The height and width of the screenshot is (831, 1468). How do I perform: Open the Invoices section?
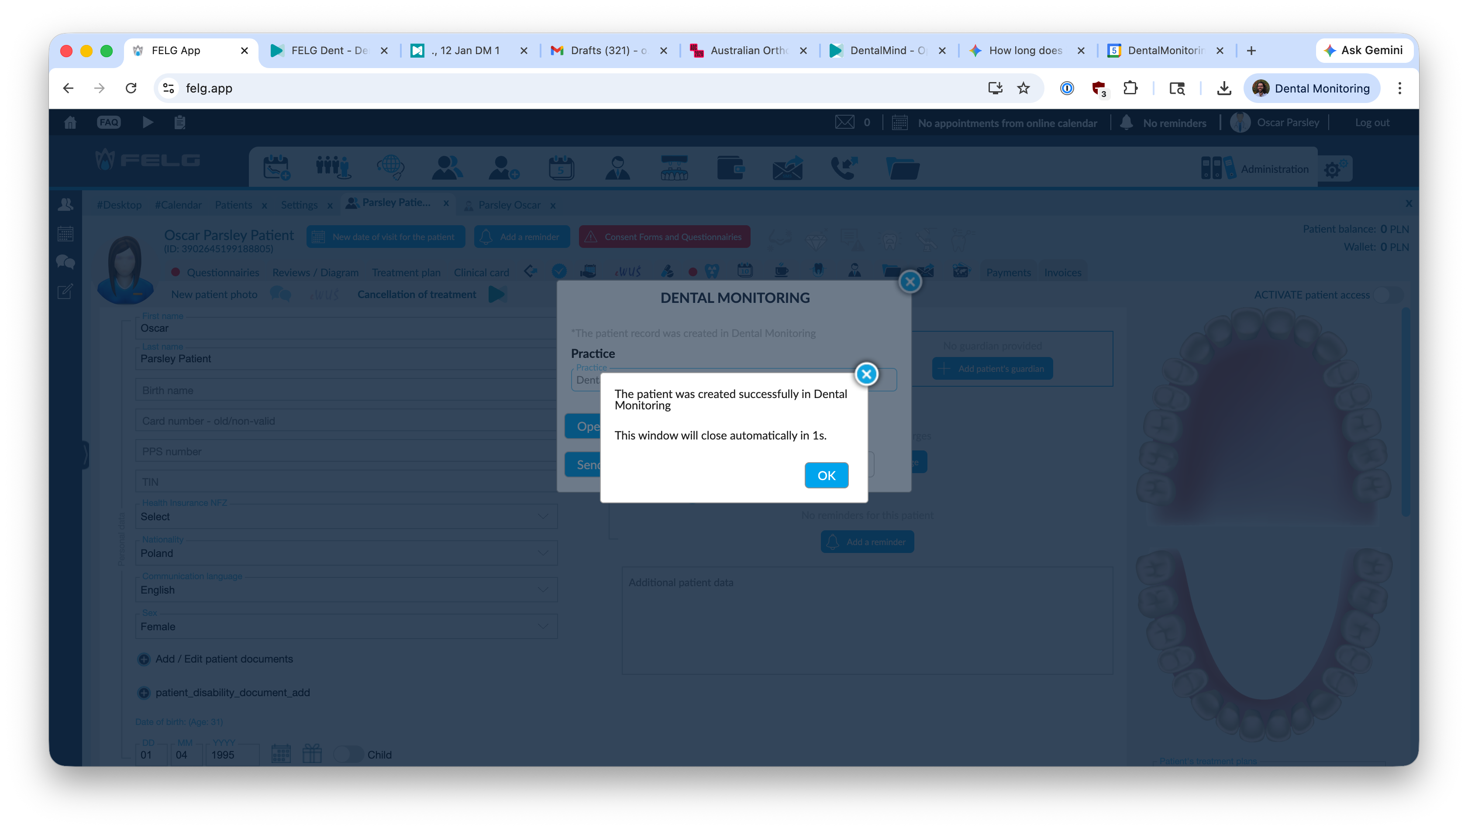pos(1062,272)
